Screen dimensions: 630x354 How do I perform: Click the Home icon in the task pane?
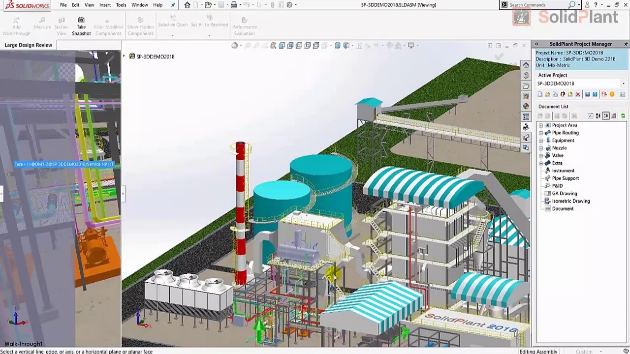tap(526, 65)
